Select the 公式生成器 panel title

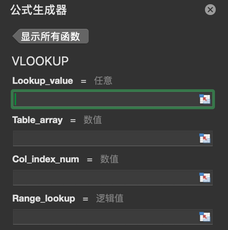tap(39, 10)
